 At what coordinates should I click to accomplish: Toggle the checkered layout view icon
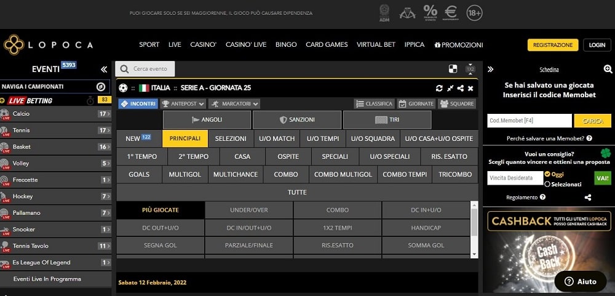(x=453, y=69)
